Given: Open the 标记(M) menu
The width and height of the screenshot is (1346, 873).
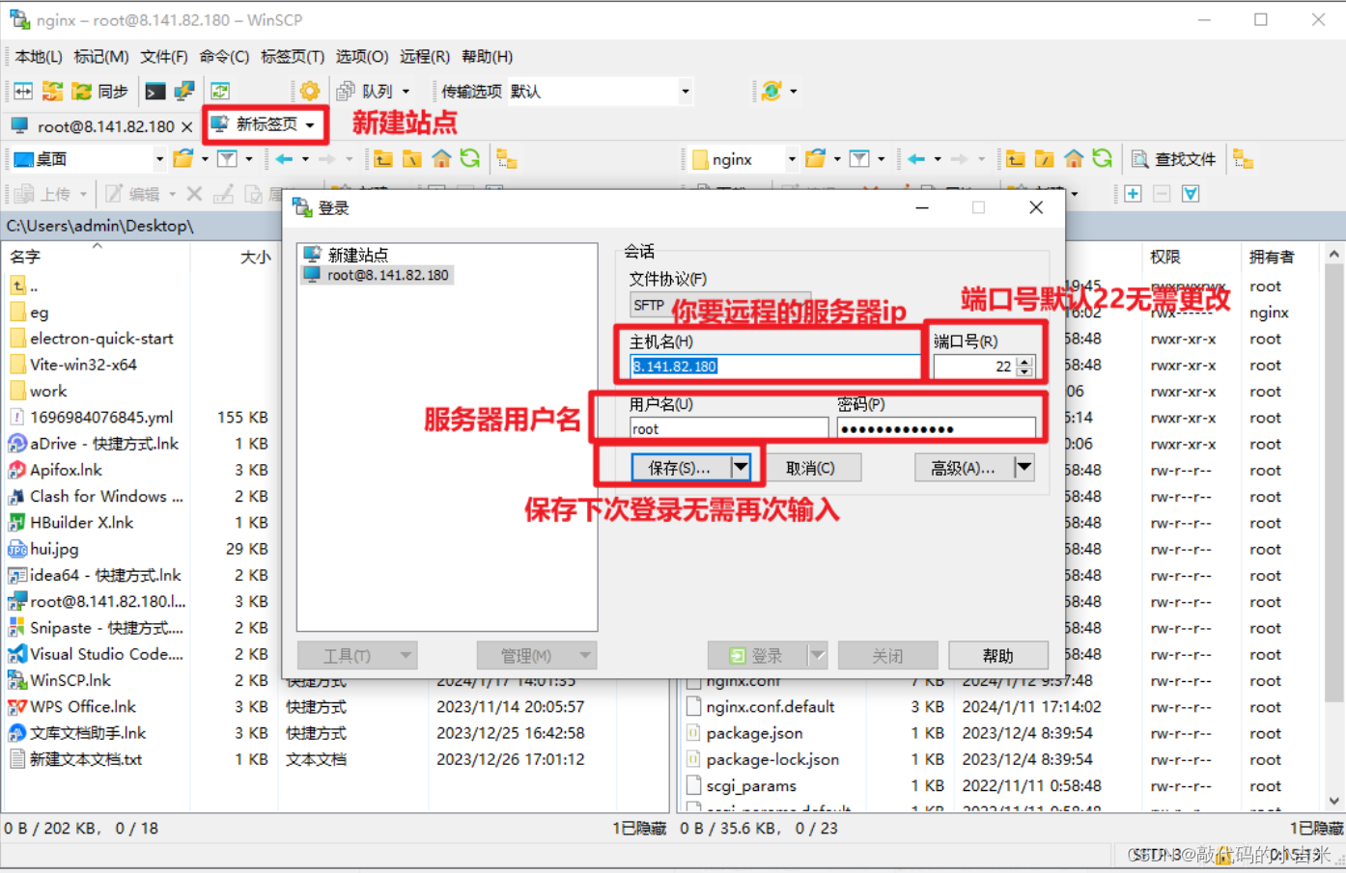Looking at the screenshot, I should [101, 57].
